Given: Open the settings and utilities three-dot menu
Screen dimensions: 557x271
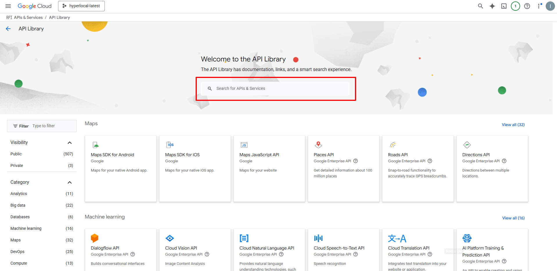Looking at the screenshot, I should 539,6.
